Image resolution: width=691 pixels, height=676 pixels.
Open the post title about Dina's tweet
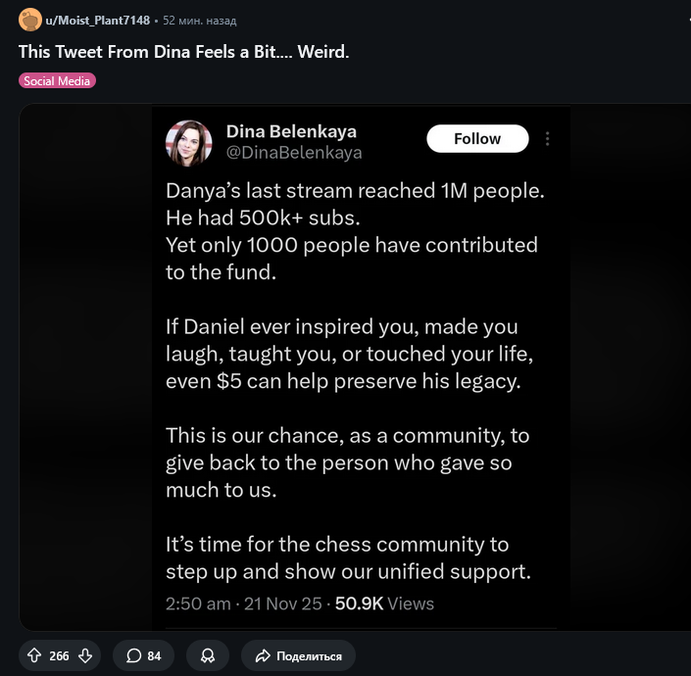point(183,51)
